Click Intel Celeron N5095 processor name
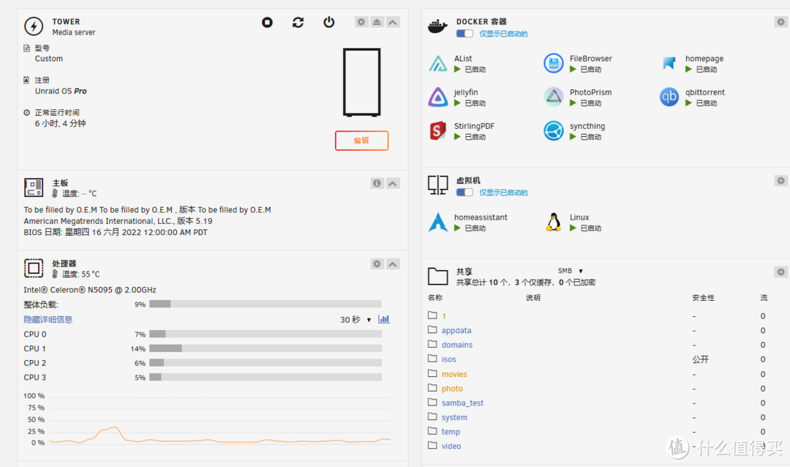This screenshot has width=790, height=467. click(x=90, y=290)
